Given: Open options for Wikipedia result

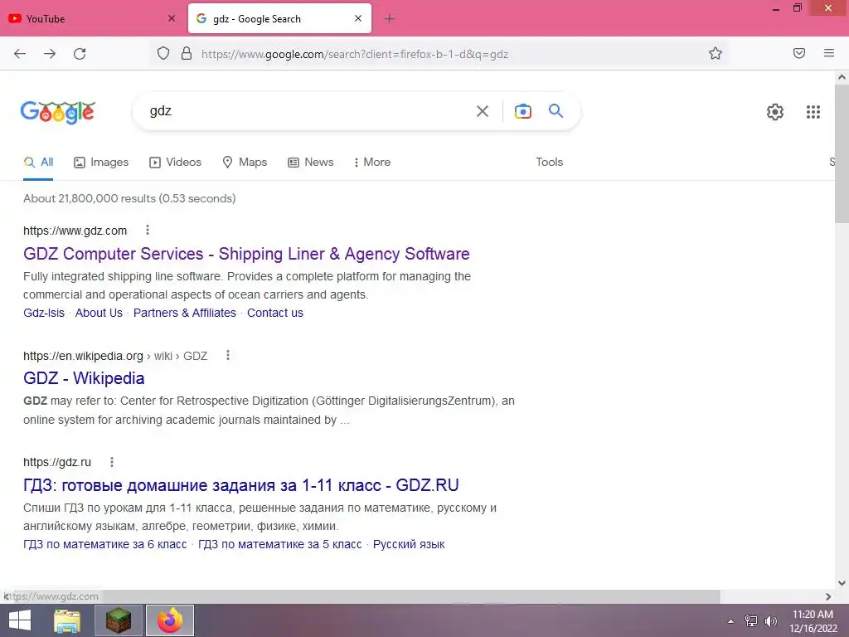Looking at the screenshot, I should click(228, 355).
